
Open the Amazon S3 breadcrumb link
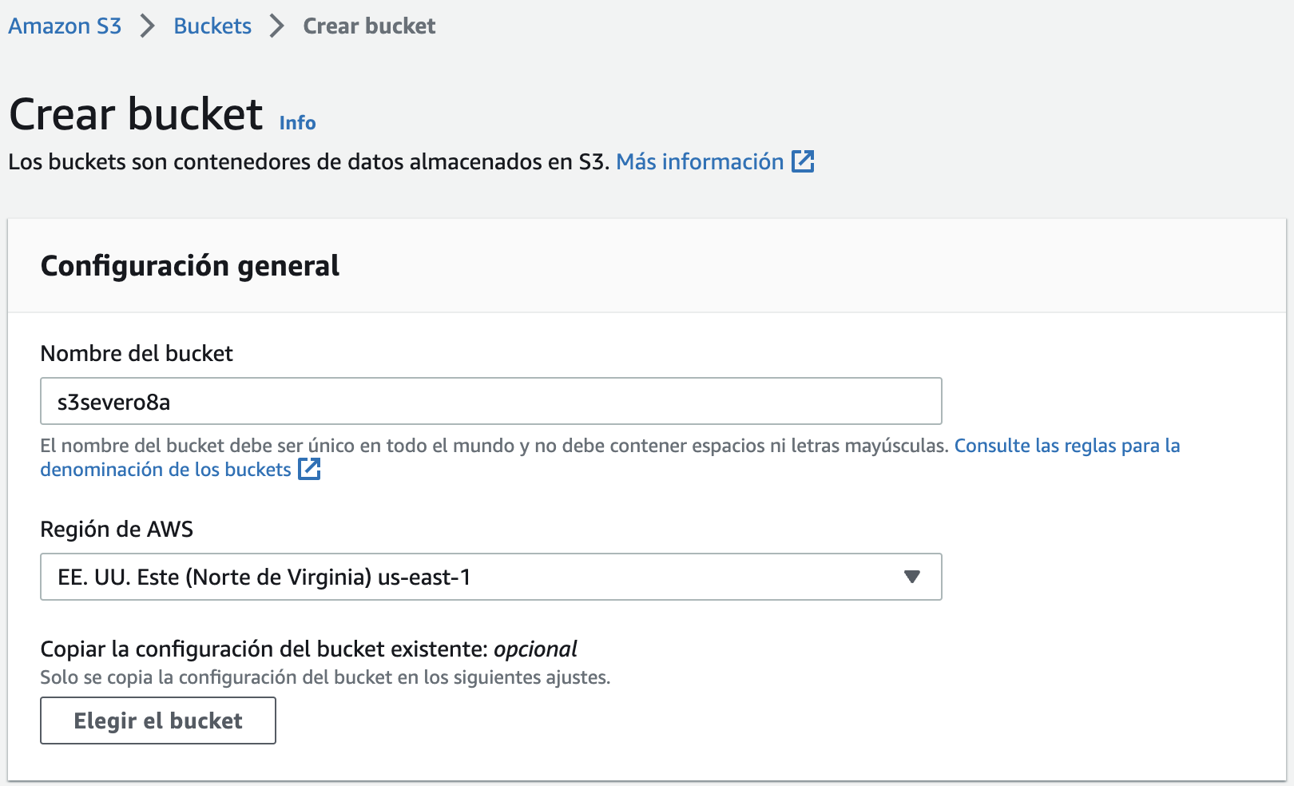click(x=65, y=26)
